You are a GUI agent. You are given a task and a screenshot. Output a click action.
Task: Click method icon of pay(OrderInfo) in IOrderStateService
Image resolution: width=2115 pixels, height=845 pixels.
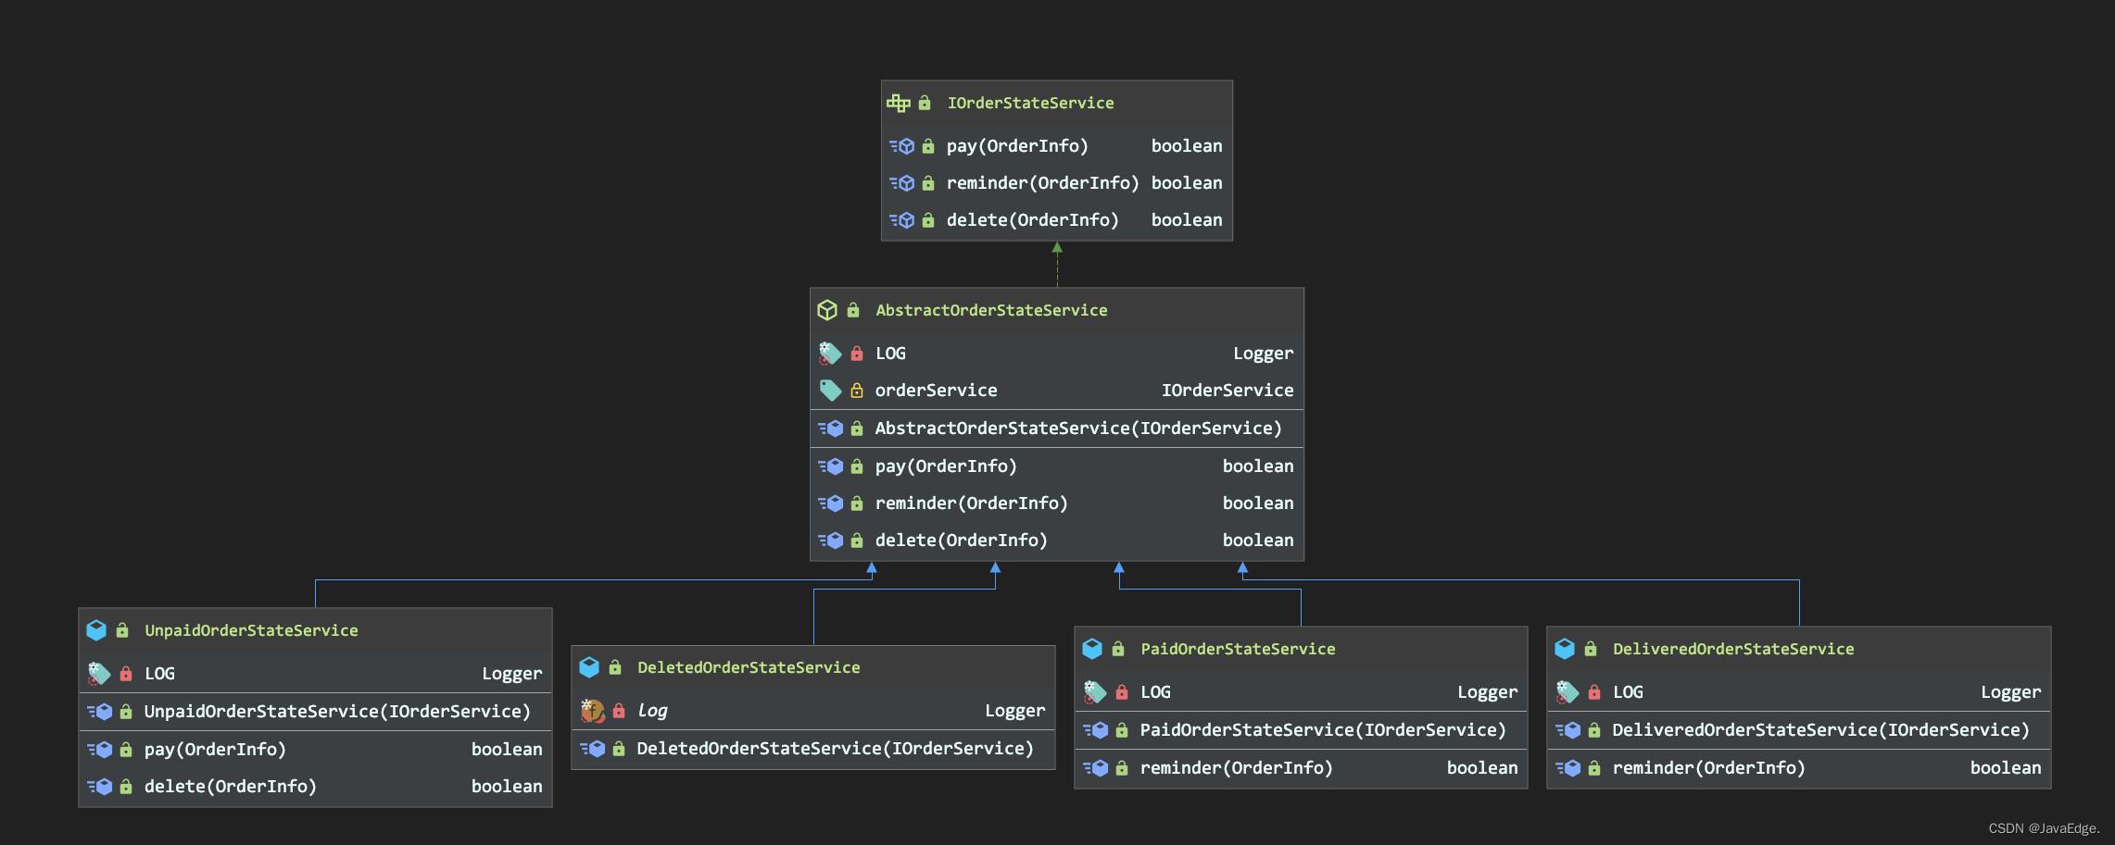tap(902, 146)
